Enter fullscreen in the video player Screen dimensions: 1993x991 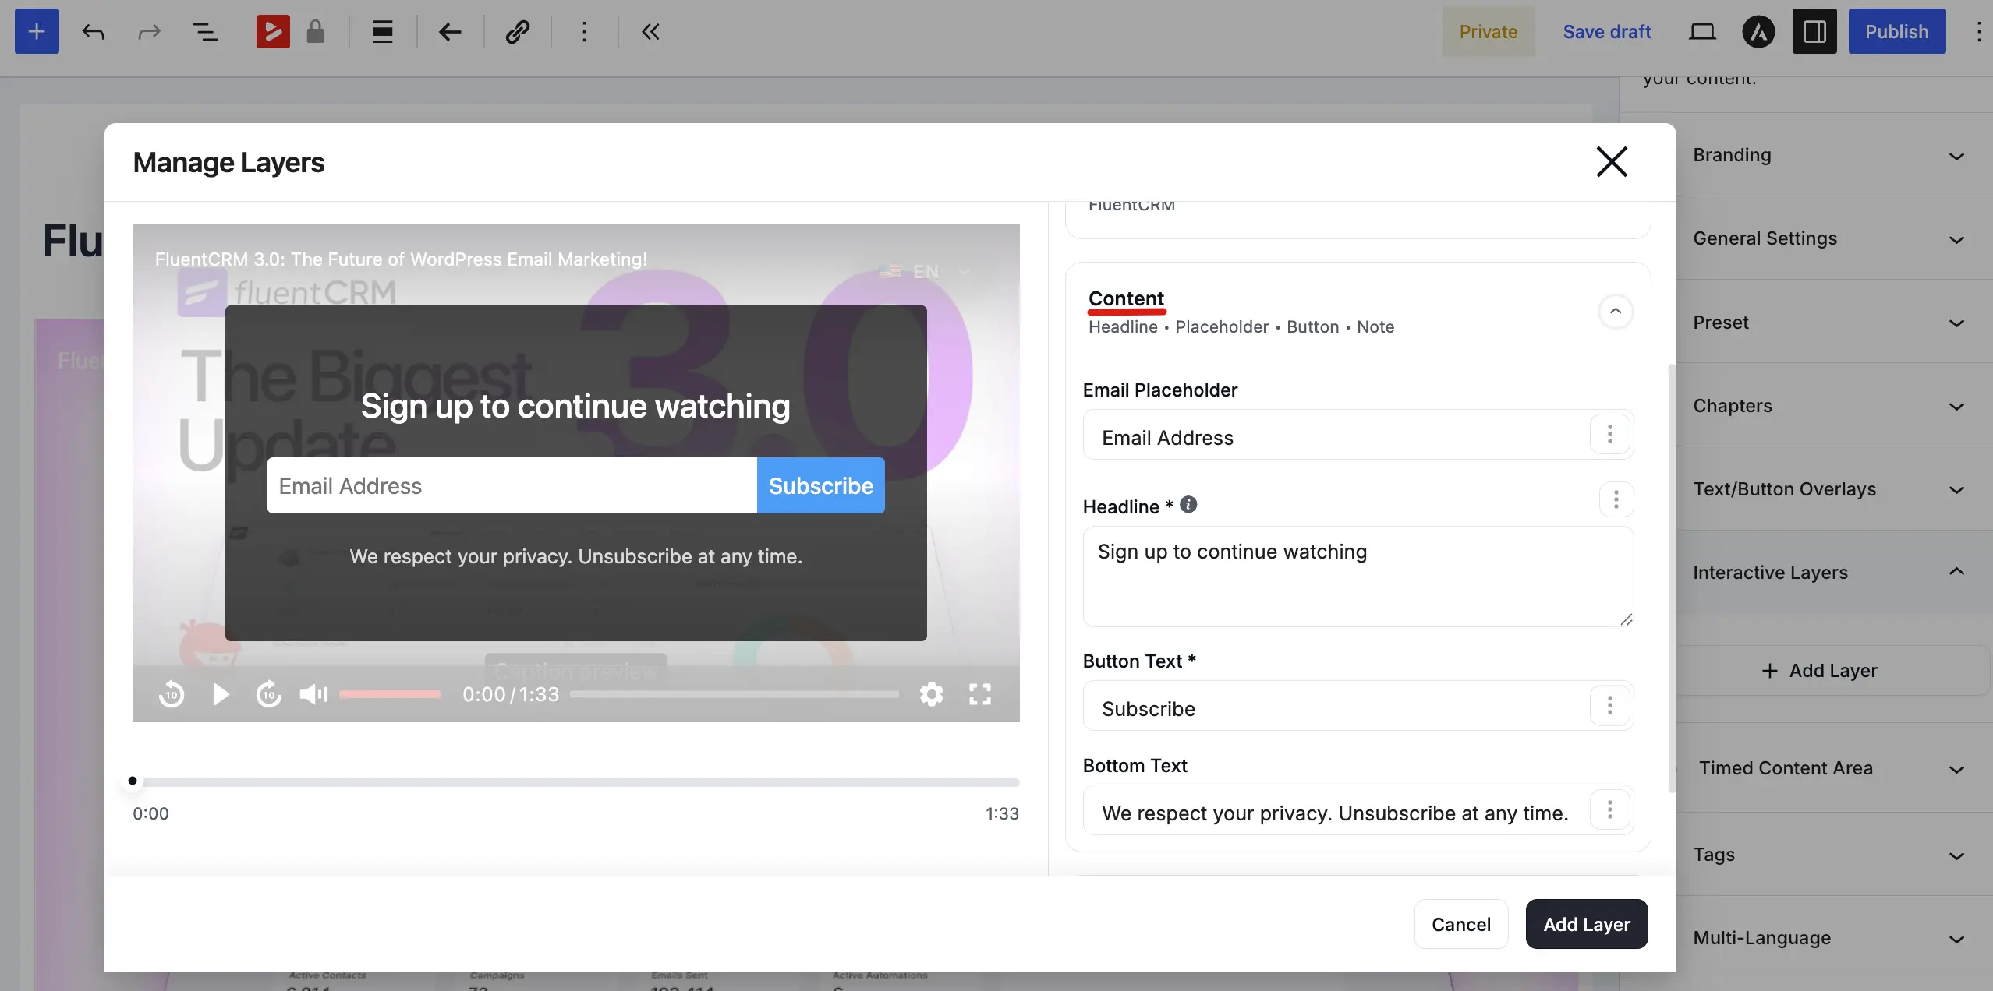980,694
